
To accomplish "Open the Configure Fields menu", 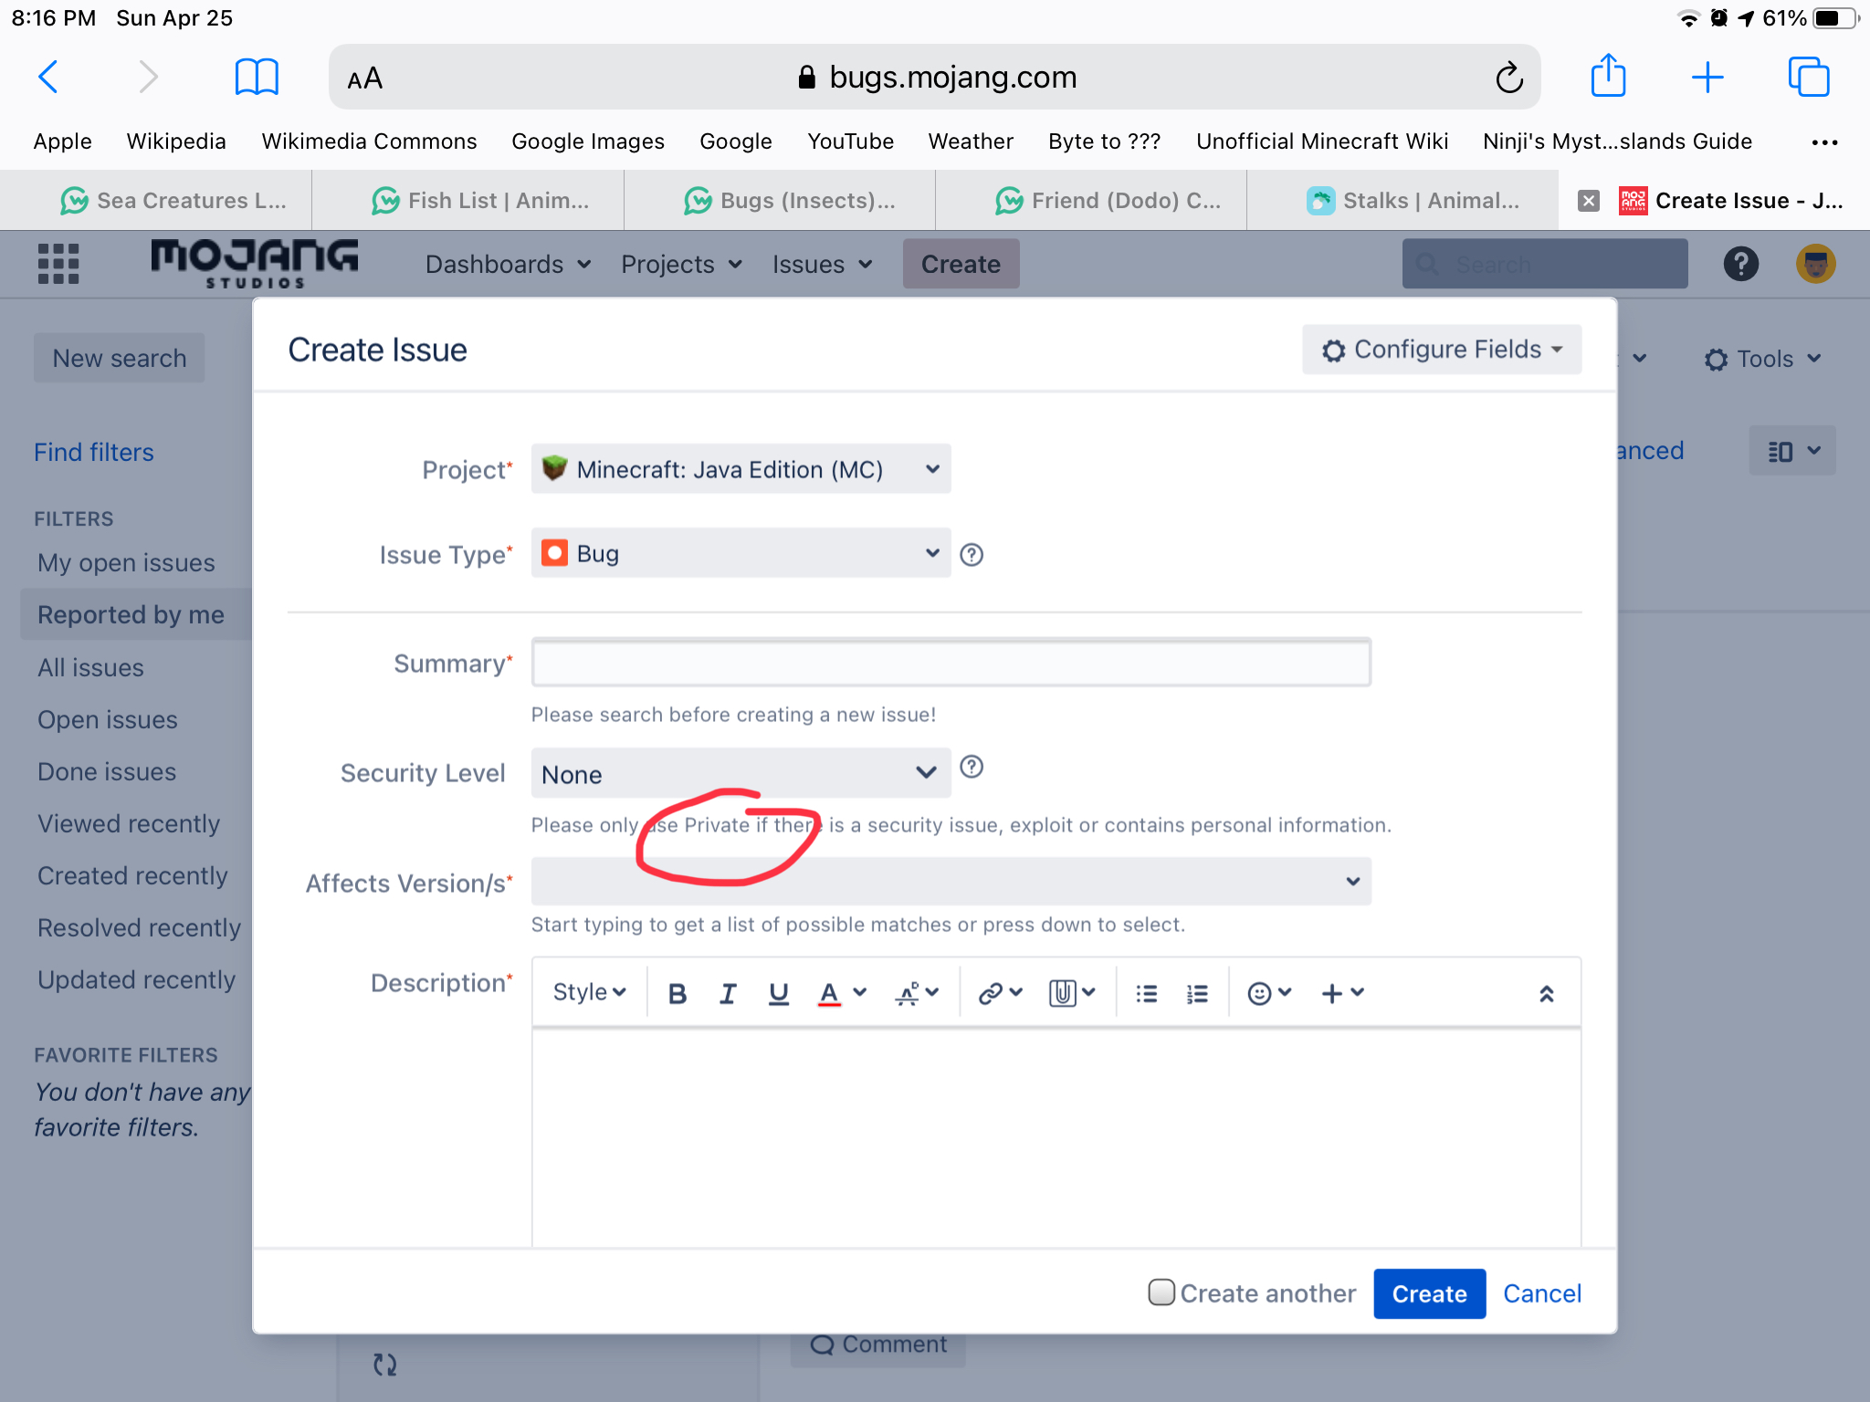I will [1442, 350].
